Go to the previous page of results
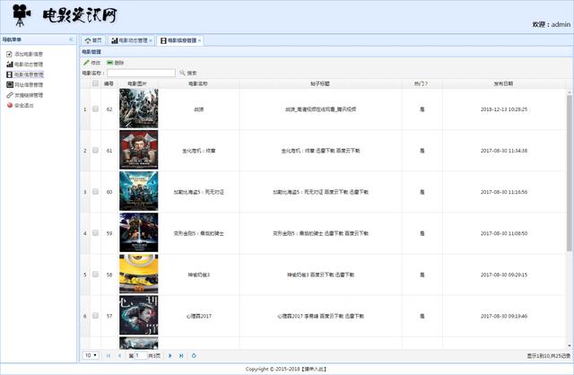The image size is (574, 375). [x=119, y=355]
